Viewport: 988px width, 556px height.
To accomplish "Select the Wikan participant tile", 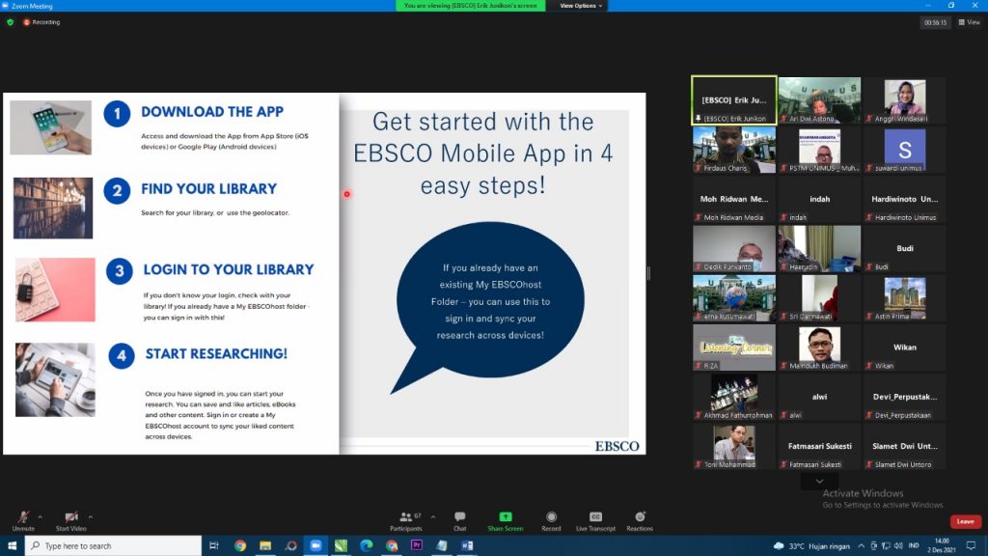I will coord(904,347).
